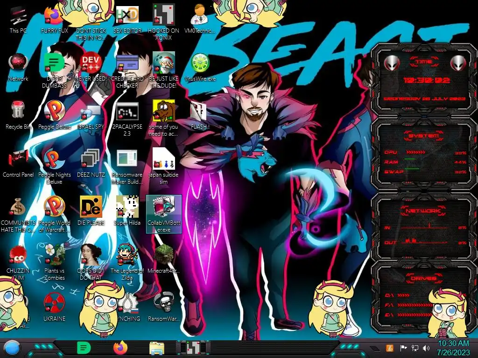Select the 2PACALYPSE 2.3 console icon

click(127, 119)
